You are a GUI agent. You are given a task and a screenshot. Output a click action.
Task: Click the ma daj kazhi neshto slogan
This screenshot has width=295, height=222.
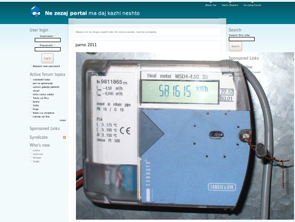(x=114, y=13)
